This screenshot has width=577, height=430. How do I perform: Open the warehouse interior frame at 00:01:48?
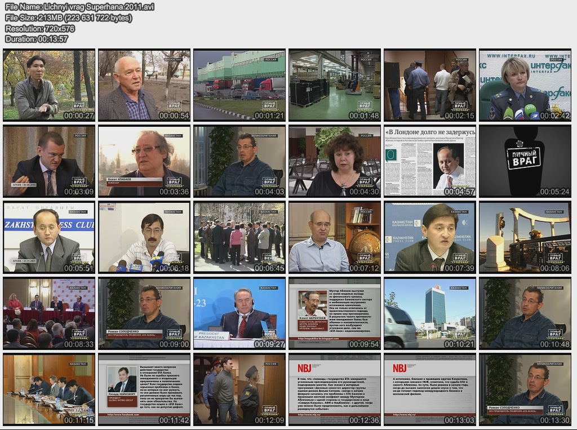[x=335, y=85]
